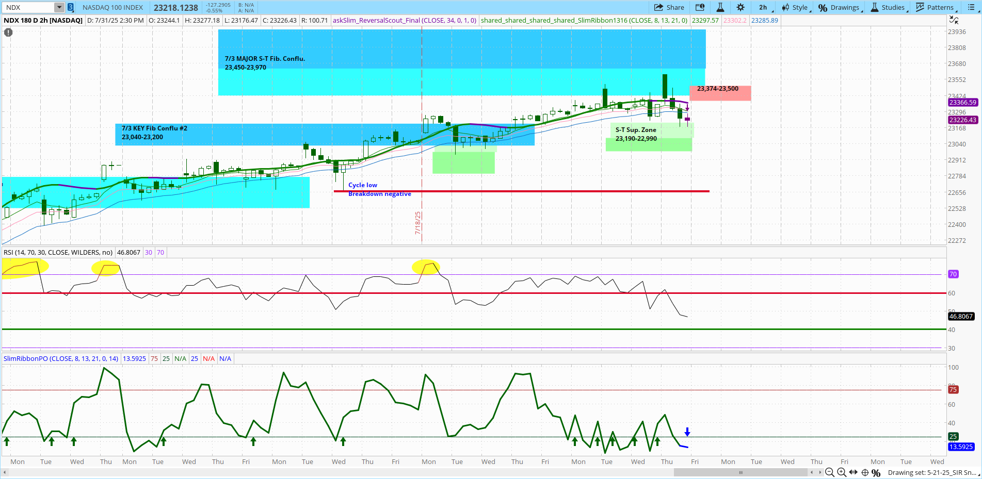Open the 2h timeframe selector
This screenshot has height=479, width=982.
coord(764,7)
